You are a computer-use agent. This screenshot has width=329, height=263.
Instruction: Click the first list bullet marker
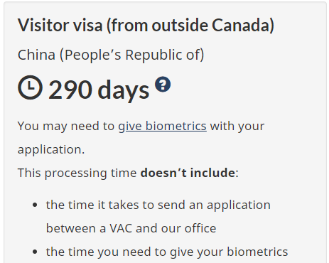(x=35, y=205)
